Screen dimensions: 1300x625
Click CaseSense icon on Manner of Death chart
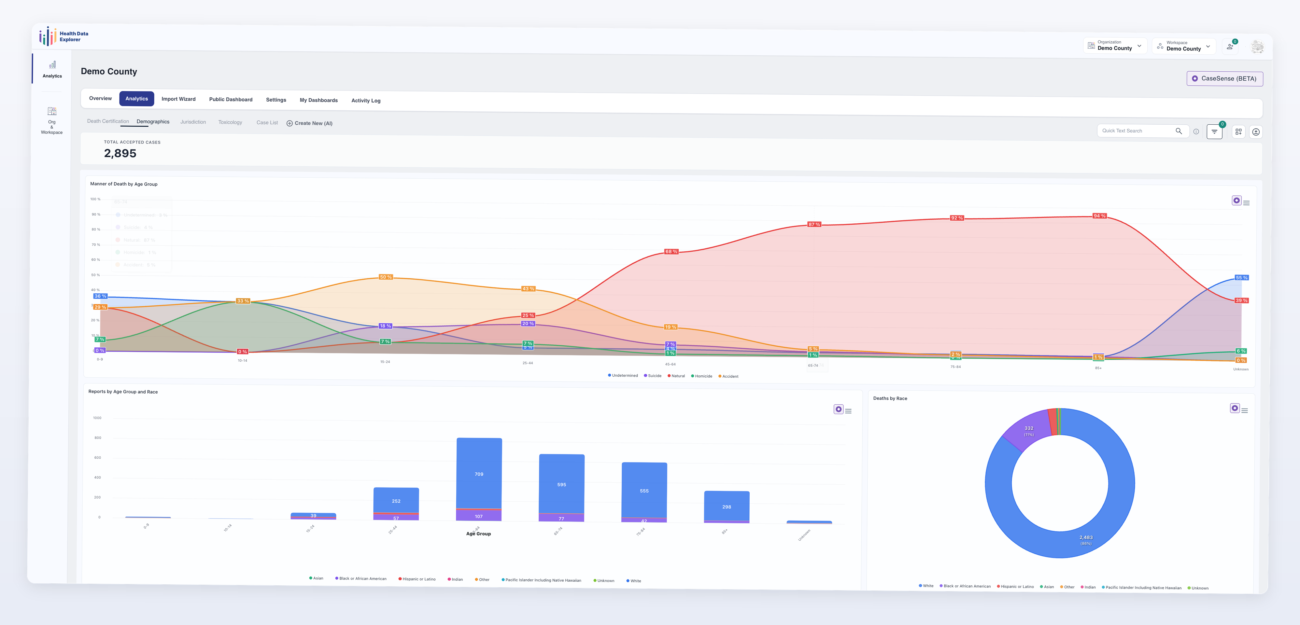click(x=1236, y=201)
